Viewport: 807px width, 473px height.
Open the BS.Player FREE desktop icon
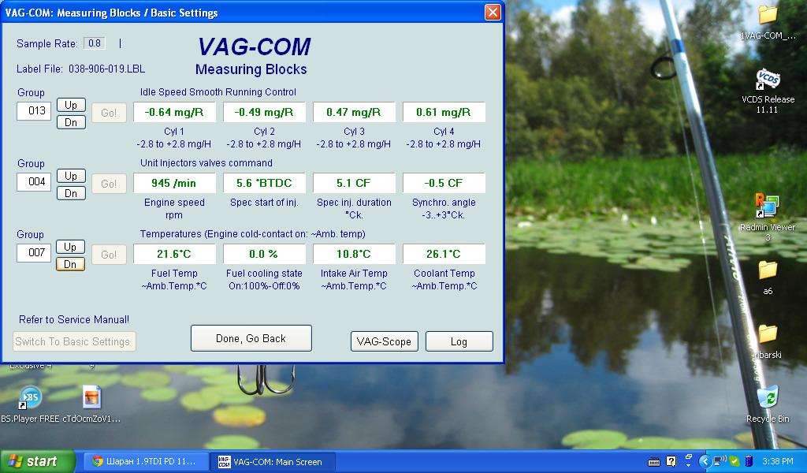pos(30,398)
